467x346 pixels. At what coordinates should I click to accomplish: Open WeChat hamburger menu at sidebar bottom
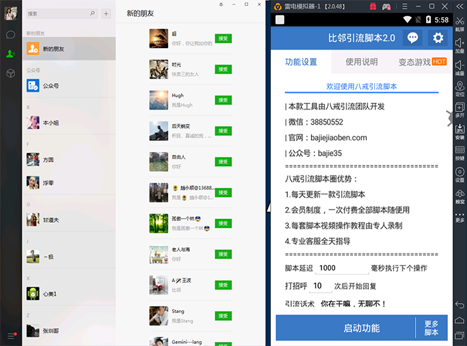tap(11, 336)
